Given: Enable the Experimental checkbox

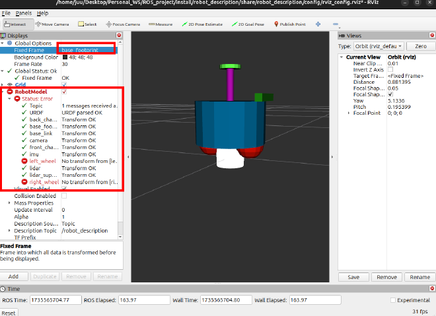Looking at the screenshot, I should 393,300.
